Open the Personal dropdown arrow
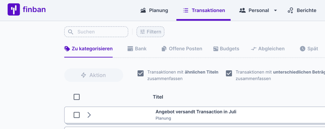Screen dimensions: 325x129 (275, 10)
